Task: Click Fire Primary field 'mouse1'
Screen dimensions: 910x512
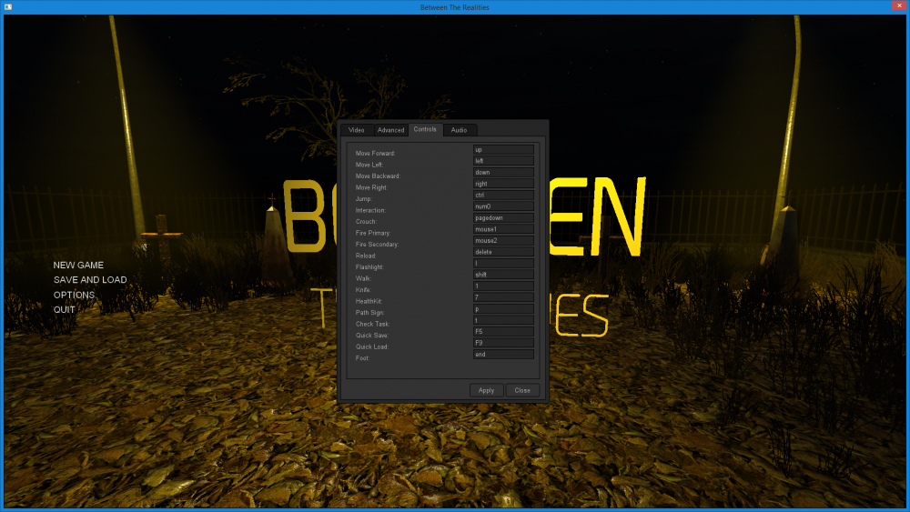Action: pos(503,229)
